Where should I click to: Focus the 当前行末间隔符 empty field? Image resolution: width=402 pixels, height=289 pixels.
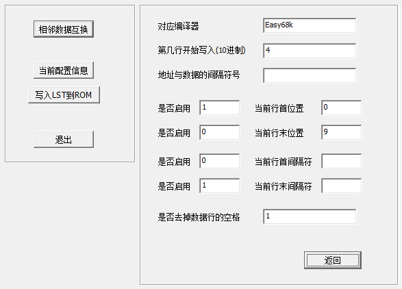pos(342,186)
